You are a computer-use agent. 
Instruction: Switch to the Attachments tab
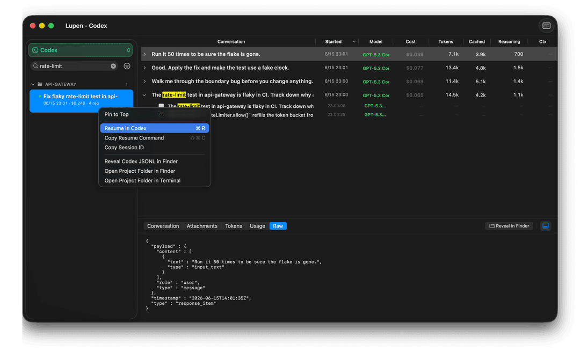[x=202, y=226]
